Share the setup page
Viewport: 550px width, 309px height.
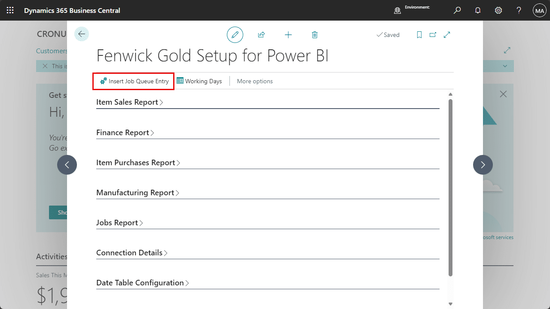[261, 35]
